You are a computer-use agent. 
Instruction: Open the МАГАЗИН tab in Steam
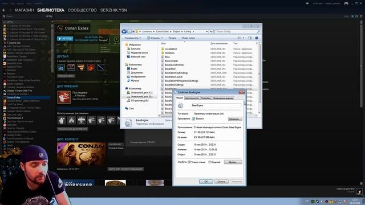coord(25,10)
